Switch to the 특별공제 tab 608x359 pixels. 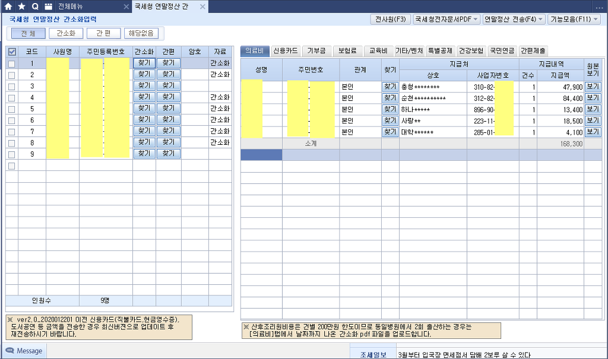tap(440, 51)
